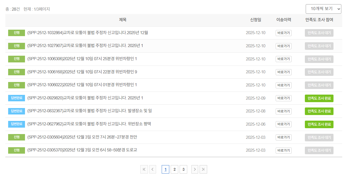Open the '10개씩 보기' items-per-page dropdown
Screen dimensions: 345x178
click(x=323, y=9)
